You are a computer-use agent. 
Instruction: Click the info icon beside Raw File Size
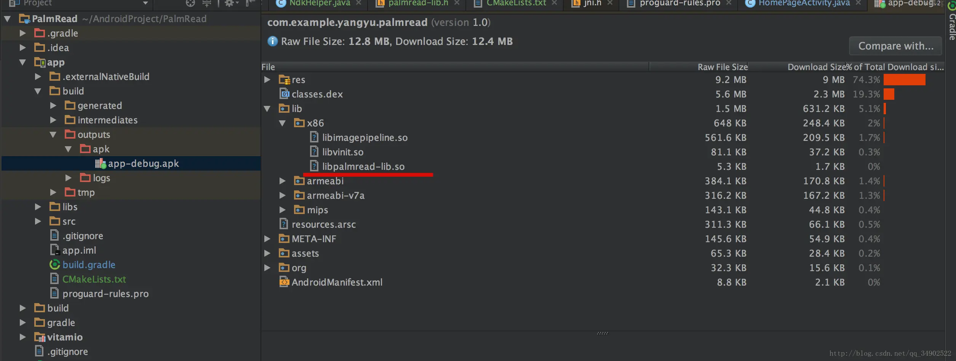pyautogui.click(x=273, y=41)
